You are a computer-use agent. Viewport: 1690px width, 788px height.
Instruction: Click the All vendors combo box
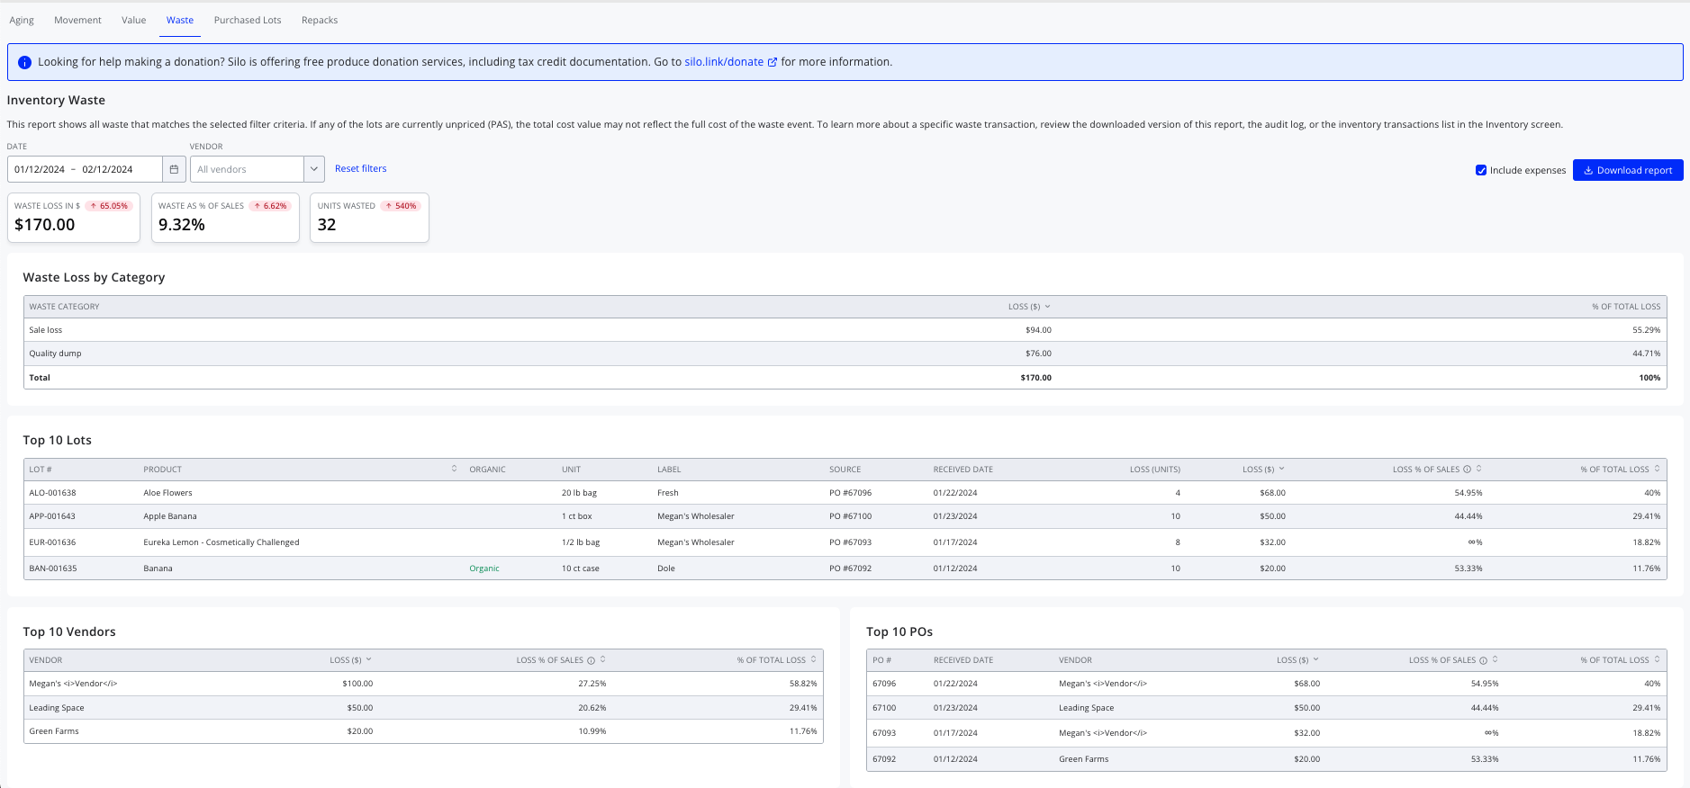248,169
